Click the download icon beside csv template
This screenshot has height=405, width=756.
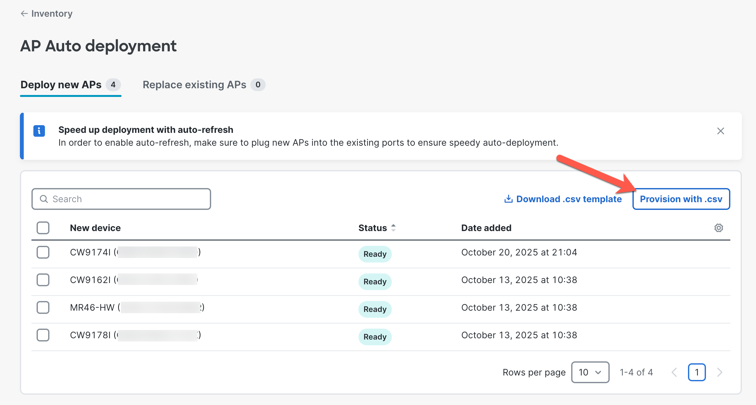508,199
